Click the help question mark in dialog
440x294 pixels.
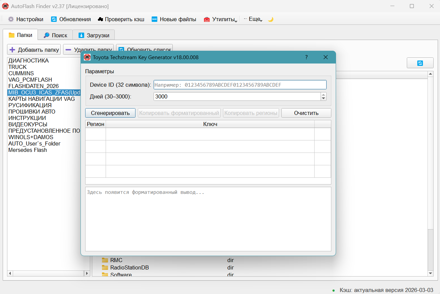pos(306,57)
